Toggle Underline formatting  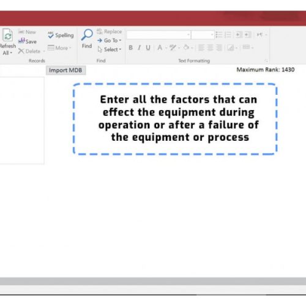148,48
